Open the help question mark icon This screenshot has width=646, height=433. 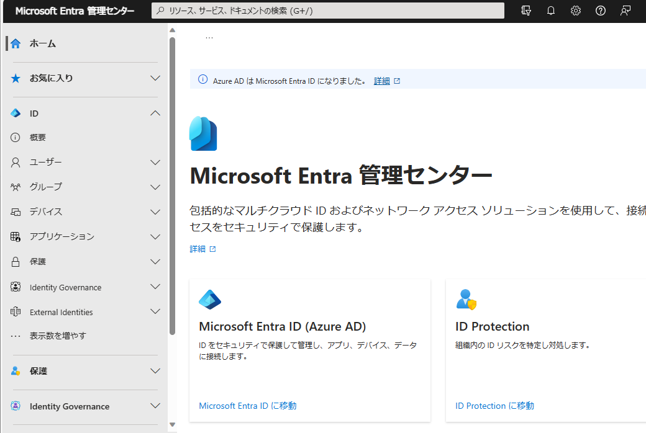click(600, 11)
